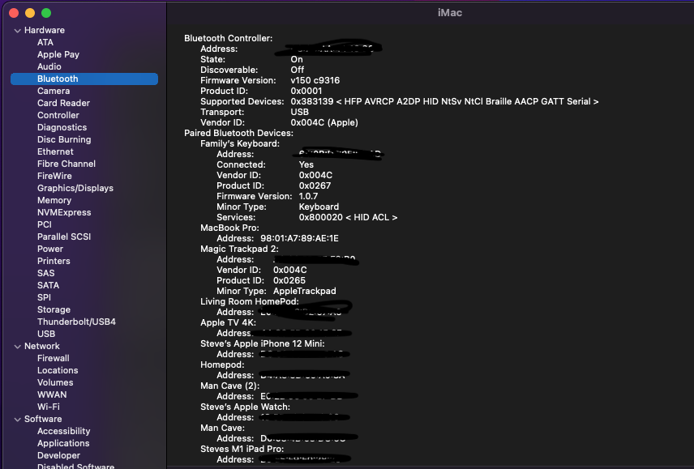Open the Storage section
The image size is (694, 469).
(x=54, y=310)
